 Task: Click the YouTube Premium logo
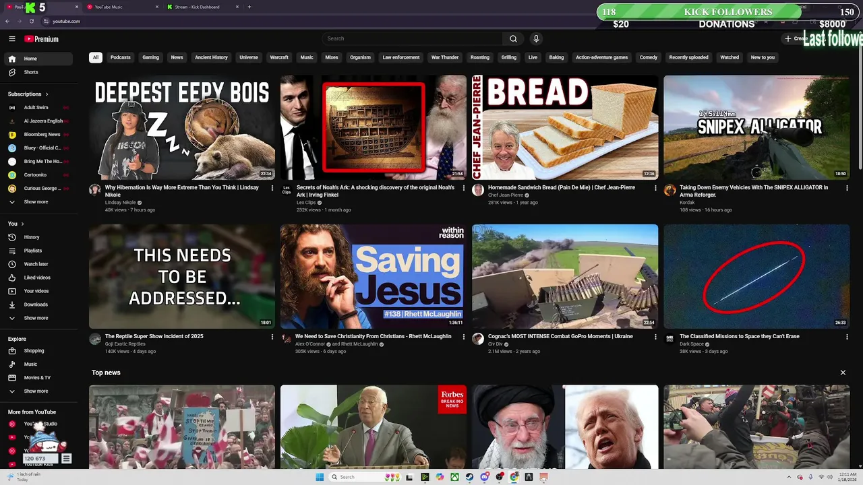[42, 39]
